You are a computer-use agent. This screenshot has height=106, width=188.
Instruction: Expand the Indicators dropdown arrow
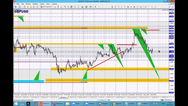tap(84, 7)
